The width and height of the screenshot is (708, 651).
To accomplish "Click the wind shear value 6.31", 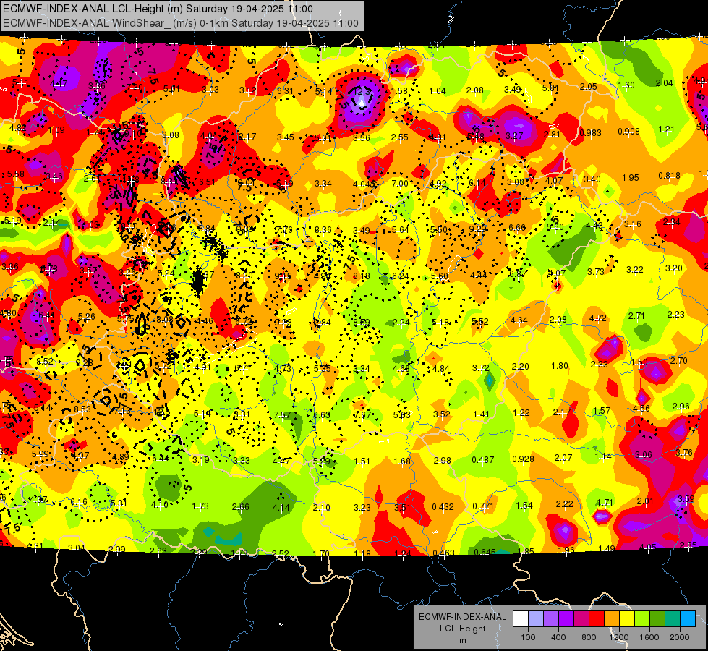I will (x=284, y=91).
